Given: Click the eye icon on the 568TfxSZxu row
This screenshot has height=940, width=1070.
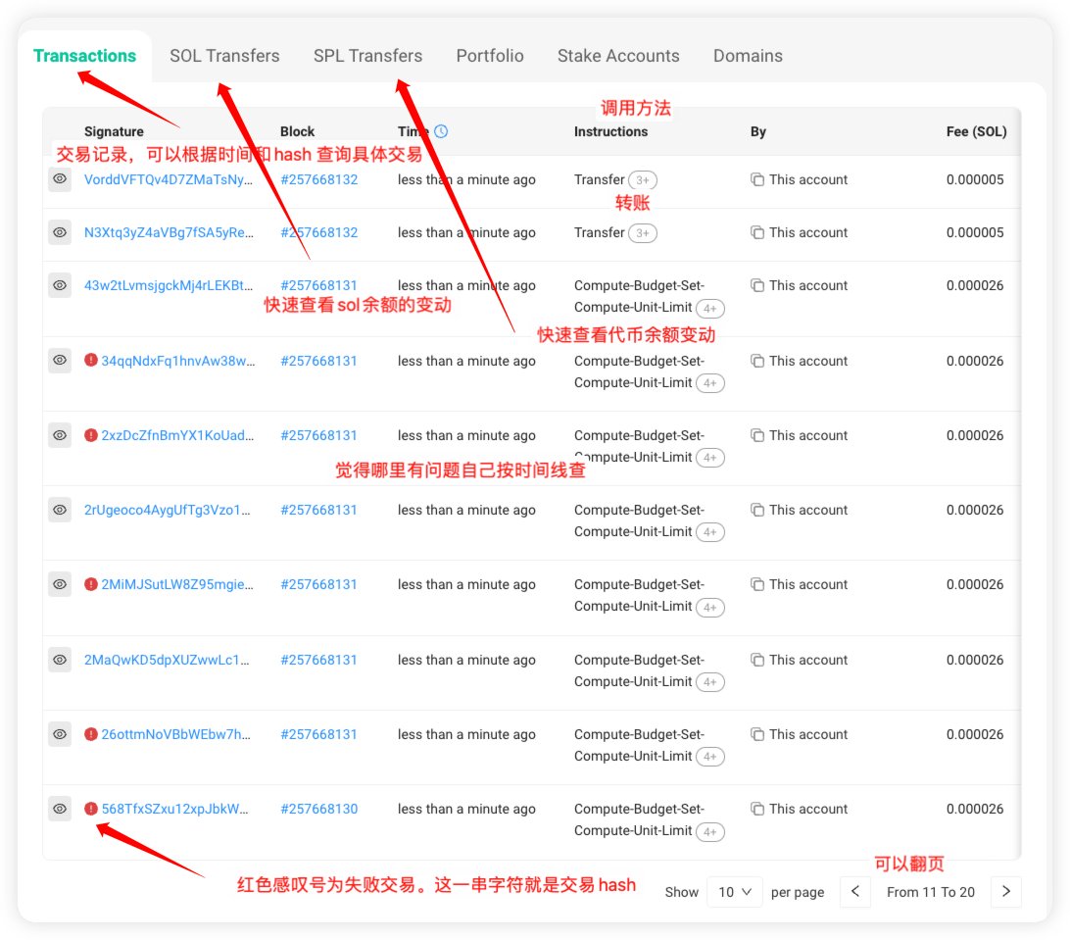Looking at the screenshot, I should (60, 809).
